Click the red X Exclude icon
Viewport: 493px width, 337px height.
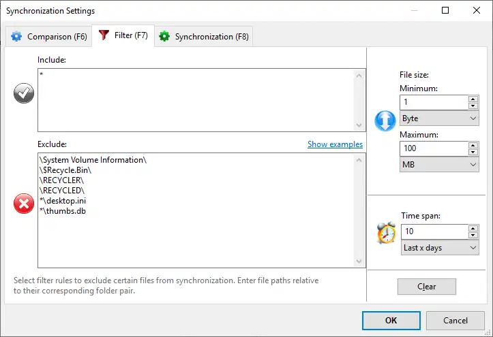pyautogui.click(x=24, y=204)
